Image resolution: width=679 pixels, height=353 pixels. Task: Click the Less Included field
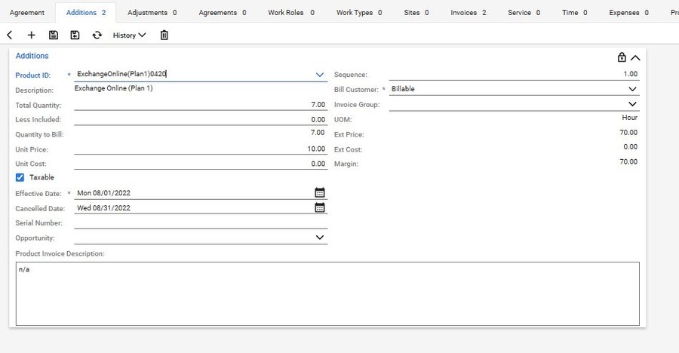[201, 119]
